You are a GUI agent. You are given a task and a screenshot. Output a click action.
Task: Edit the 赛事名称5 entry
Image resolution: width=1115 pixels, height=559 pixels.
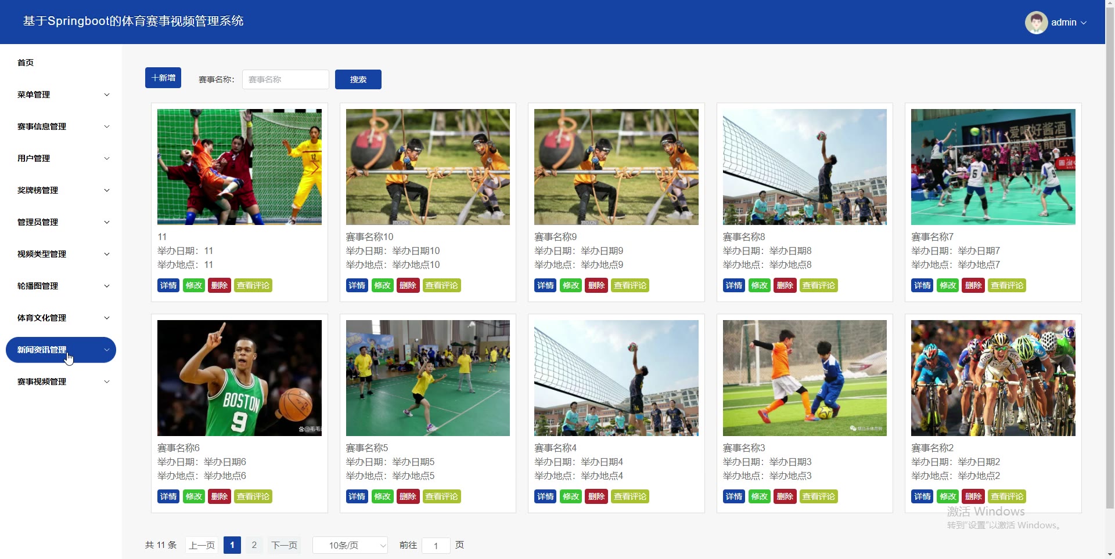383,496
